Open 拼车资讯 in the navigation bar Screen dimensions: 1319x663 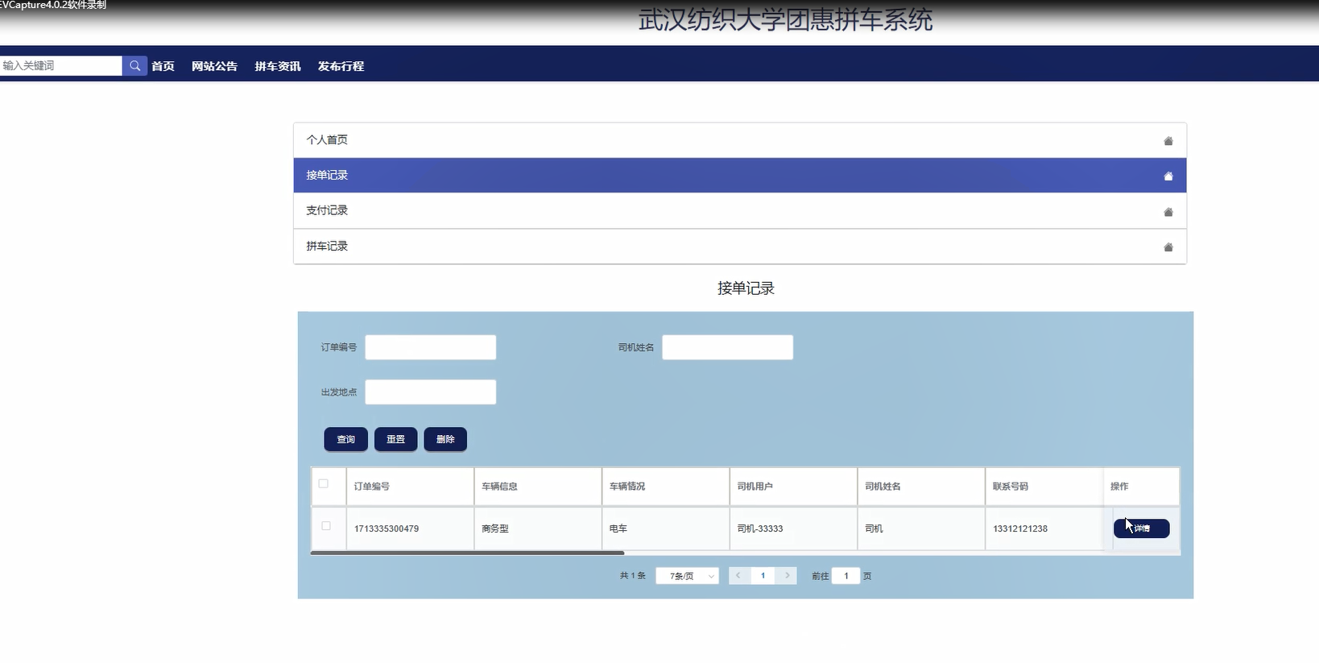point(278,66)
